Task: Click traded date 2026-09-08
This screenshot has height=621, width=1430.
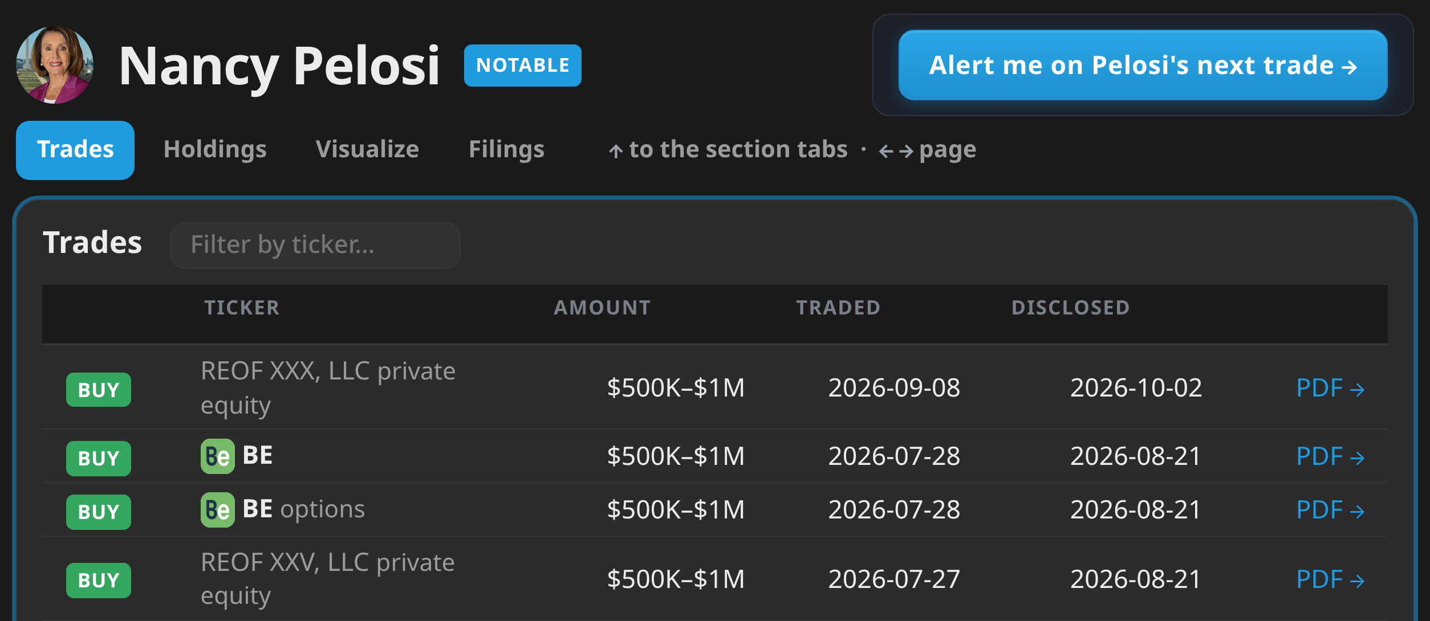Action: coord(894,388)
